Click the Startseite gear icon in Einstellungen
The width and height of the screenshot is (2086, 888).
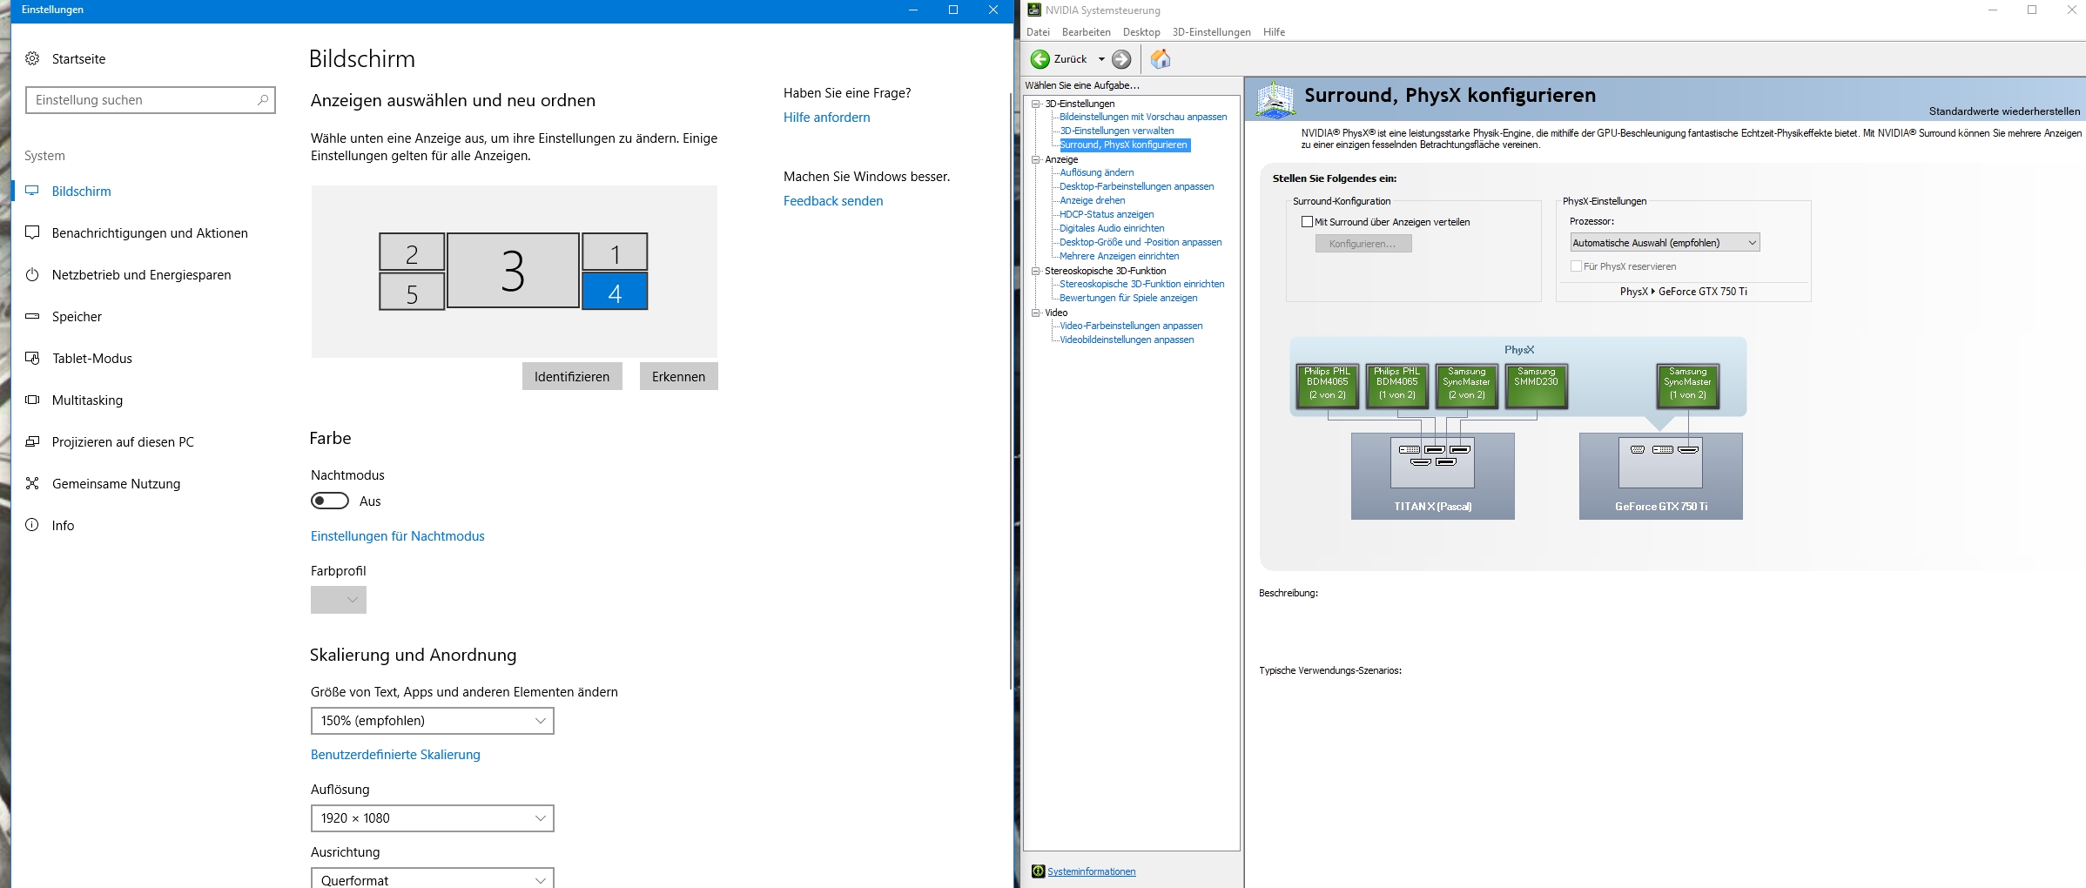coord(32,58)
